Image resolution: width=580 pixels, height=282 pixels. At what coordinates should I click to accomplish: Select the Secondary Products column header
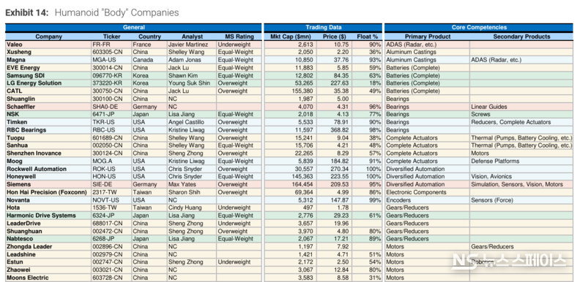click(x=521, y=37)
